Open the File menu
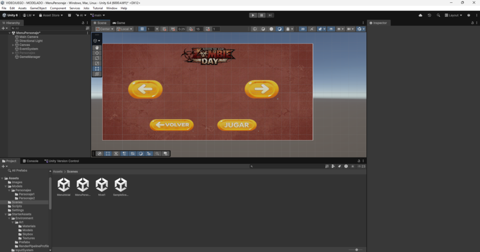The image size is (480, 252). (x=4, y=8)
